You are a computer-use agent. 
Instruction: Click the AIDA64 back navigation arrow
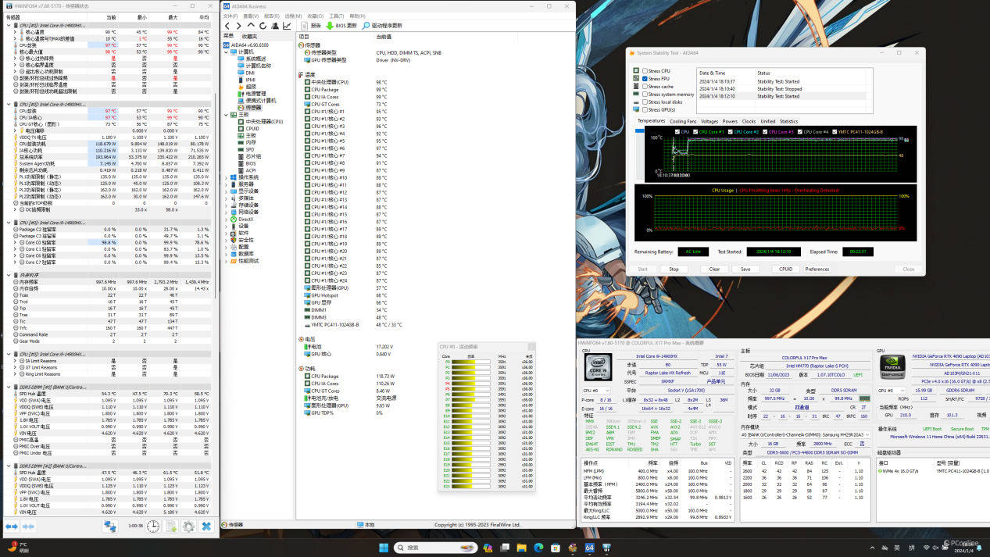(227, 26)
